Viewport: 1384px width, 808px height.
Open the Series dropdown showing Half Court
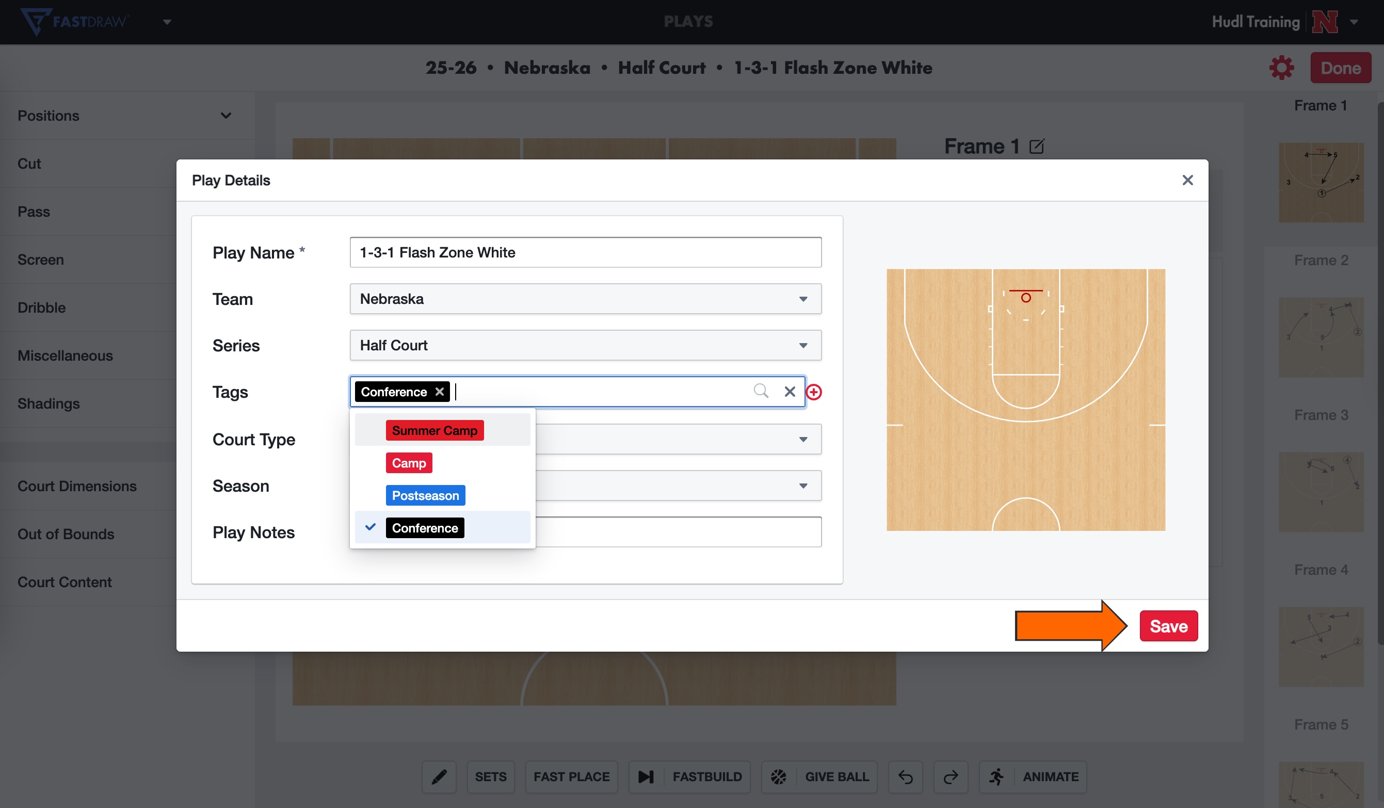586,345
